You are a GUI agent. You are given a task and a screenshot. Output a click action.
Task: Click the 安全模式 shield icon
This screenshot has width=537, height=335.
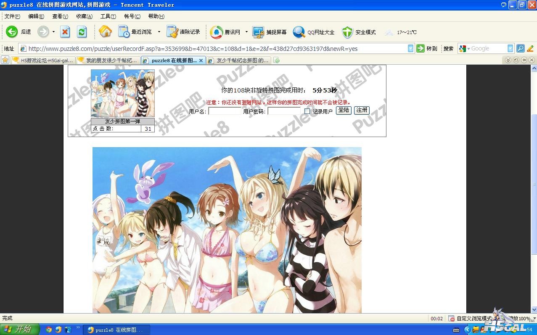pyautogui.click(x=347, y=32)
